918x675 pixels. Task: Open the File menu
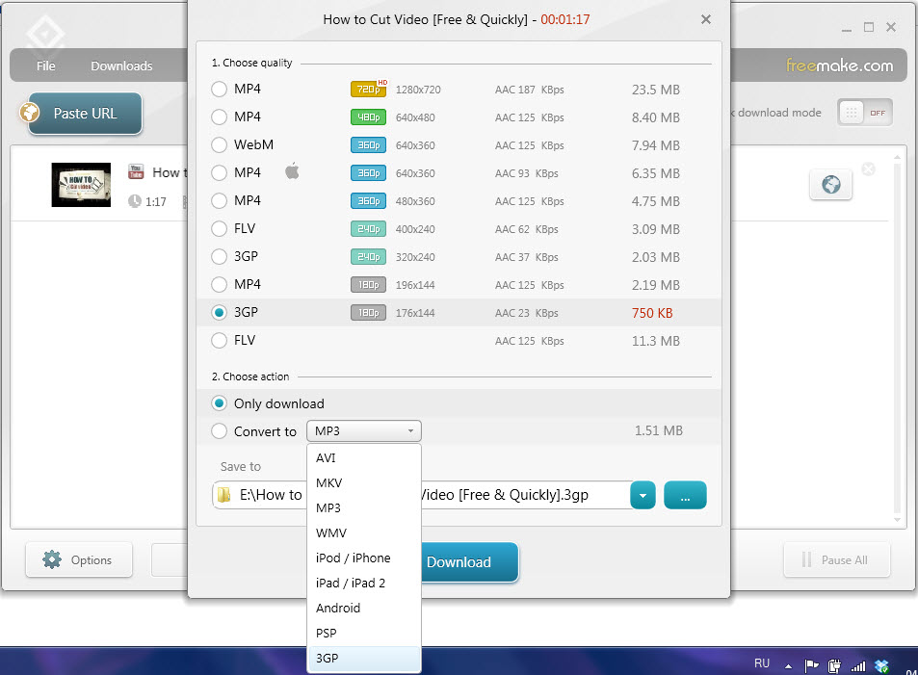click(x=45, y=65)
